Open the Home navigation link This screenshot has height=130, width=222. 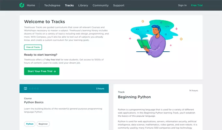31,5
